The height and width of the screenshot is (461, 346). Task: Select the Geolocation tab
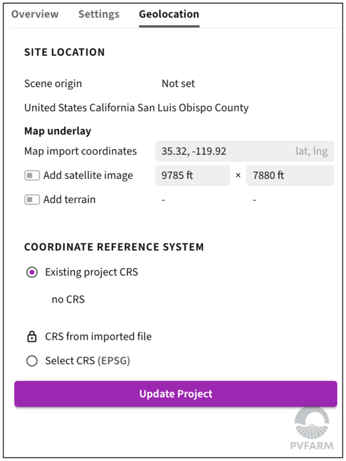tap(169, 14)
